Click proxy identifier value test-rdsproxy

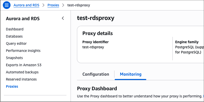tap(93, 47)
